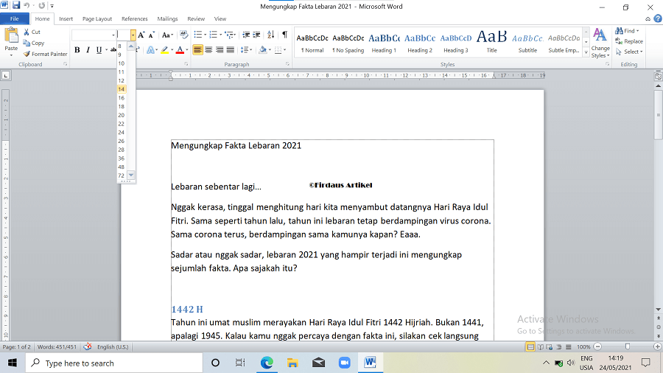The width and height of the screenshot is (663, 373).
Task: Switch to Mailings tab
Action: [167, 18]
